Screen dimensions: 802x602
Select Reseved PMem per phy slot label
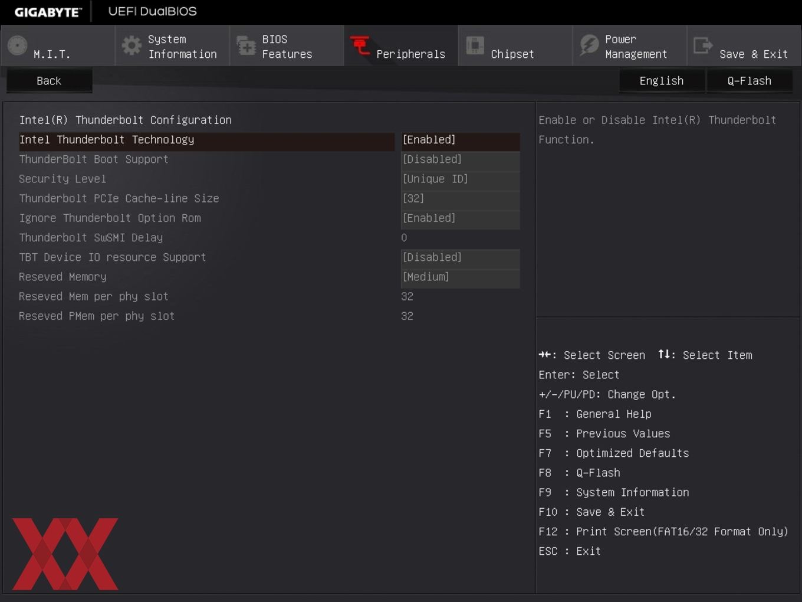click(x=97, y=316)
